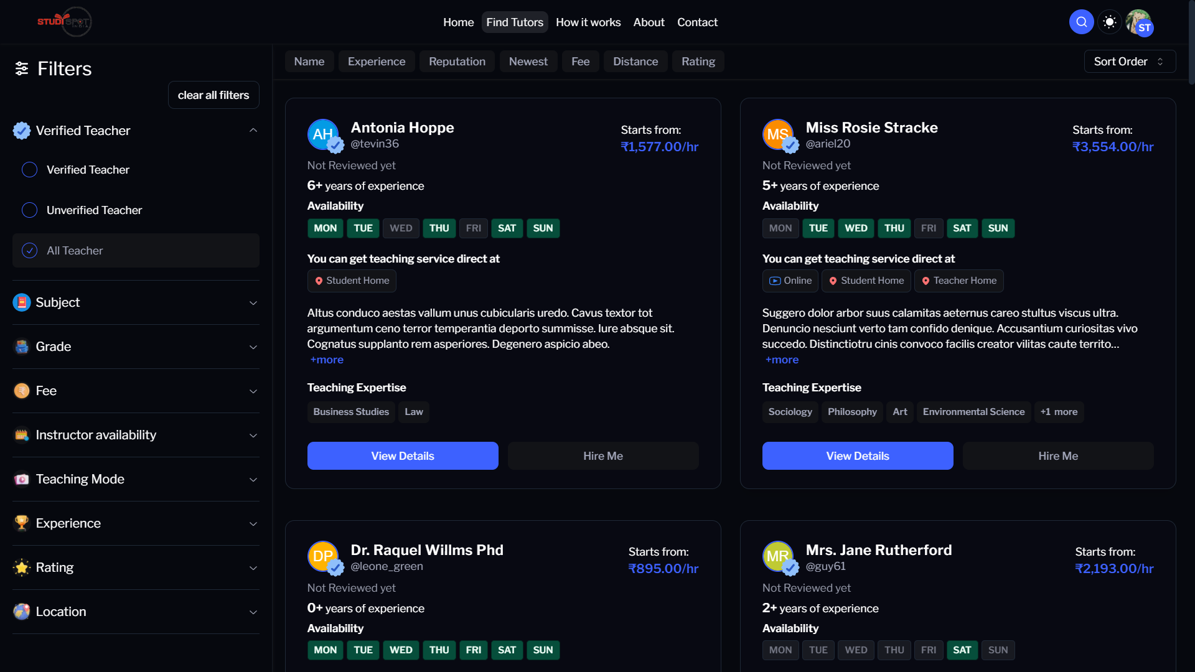Click the Subject book icon

(22, 302)
